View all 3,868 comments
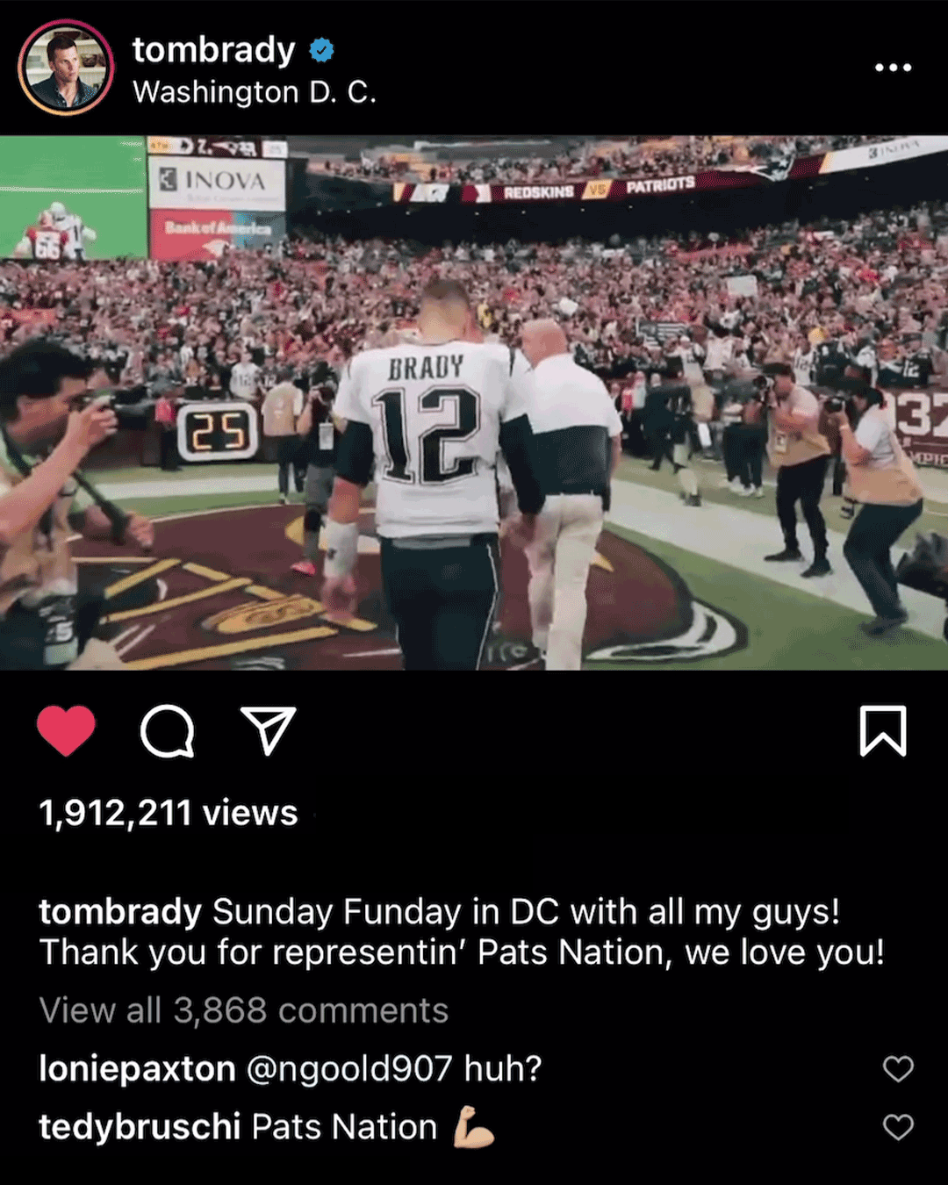The width and height of the screenshot is (948, 1185). [x=244, y=1010]
